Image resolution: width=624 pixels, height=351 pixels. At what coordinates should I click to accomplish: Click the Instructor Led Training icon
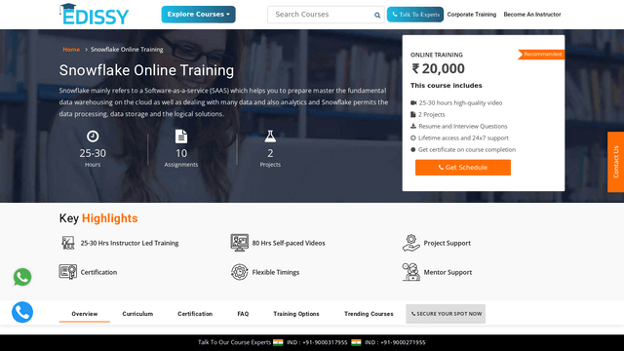[68, 243]
